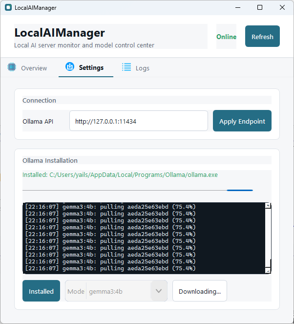Click the subtitle about model control center
294x324 pixels.
click(x=84, y=45)
